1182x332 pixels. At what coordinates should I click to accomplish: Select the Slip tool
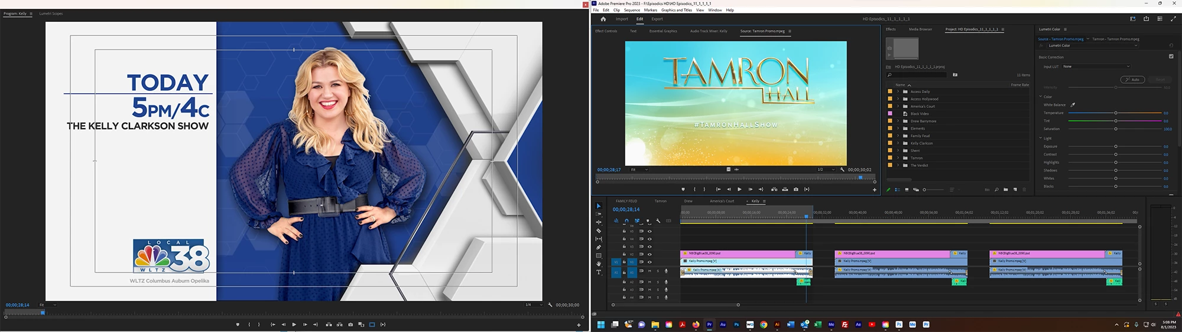[599, 239]
